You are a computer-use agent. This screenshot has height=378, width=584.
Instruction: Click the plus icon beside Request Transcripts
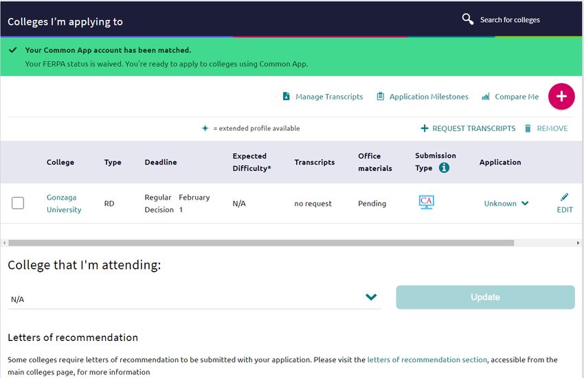tap(424, 128)
